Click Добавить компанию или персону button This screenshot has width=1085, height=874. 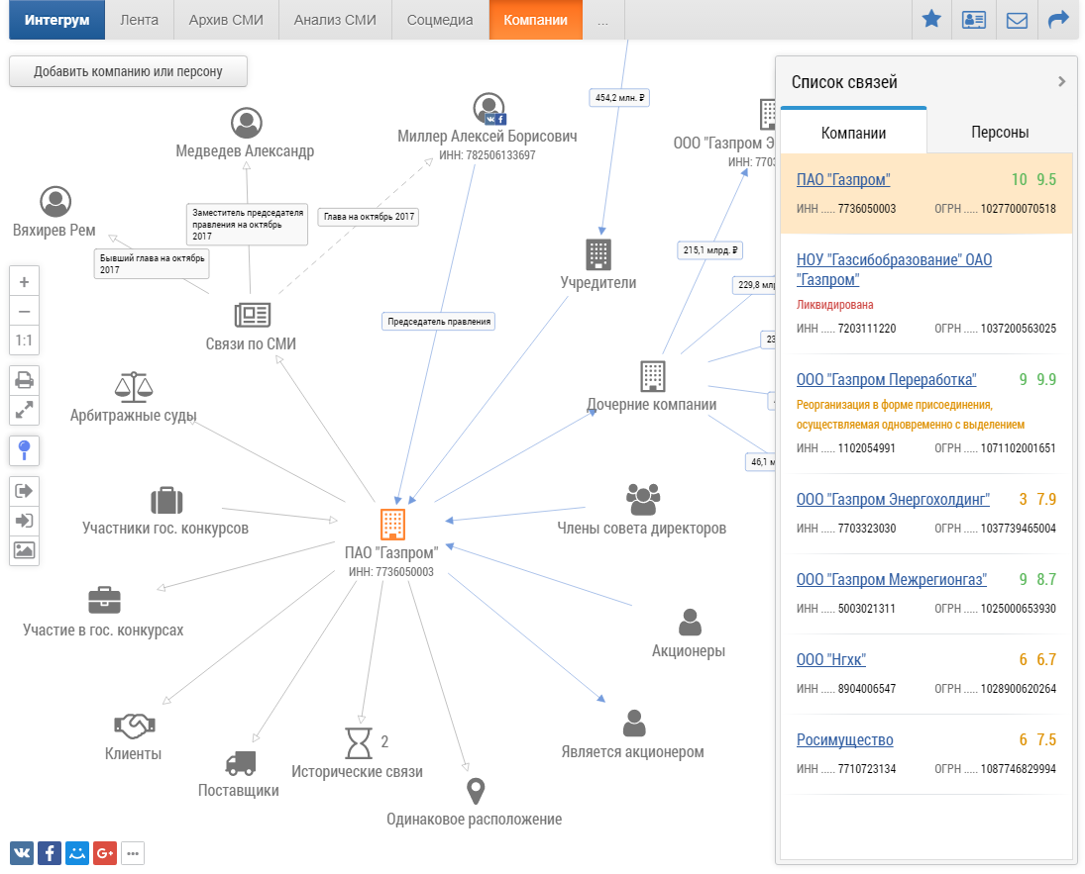point(128,71)
